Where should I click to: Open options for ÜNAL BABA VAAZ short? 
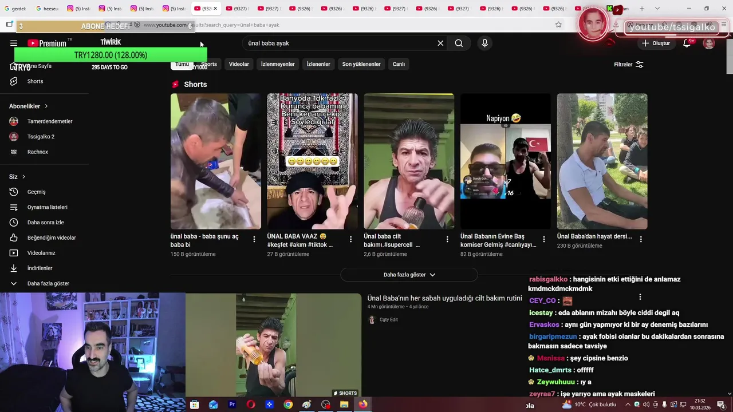tap(351, 239)
